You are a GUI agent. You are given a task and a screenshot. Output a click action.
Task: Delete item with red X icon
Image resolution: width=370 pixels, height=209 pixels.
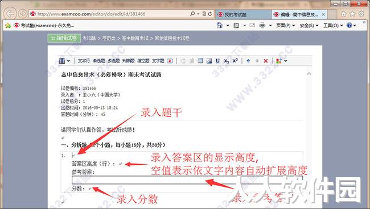[x=266, y=61]
